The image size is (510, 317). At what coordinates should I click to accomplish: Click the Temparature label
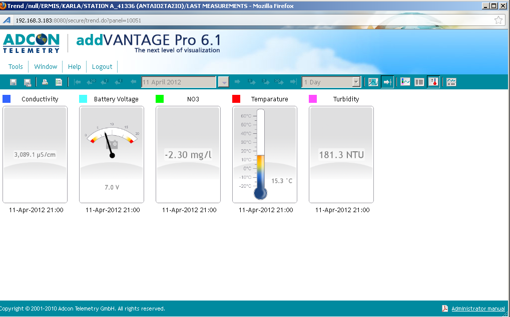[x=269, y=99]
